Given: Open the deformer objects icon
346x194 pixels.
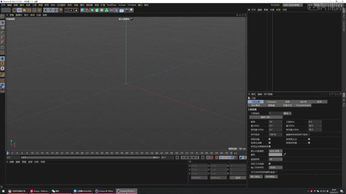Looking at the screenshot, I should tap(116, 10).
